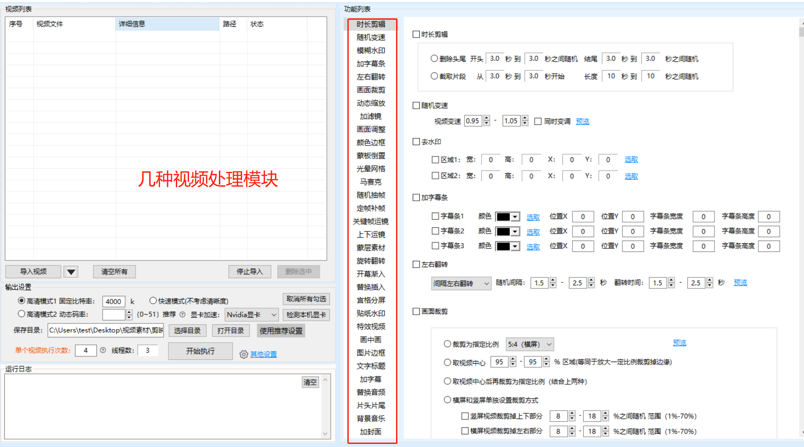Click the 导入视频 button

(33, 272)
